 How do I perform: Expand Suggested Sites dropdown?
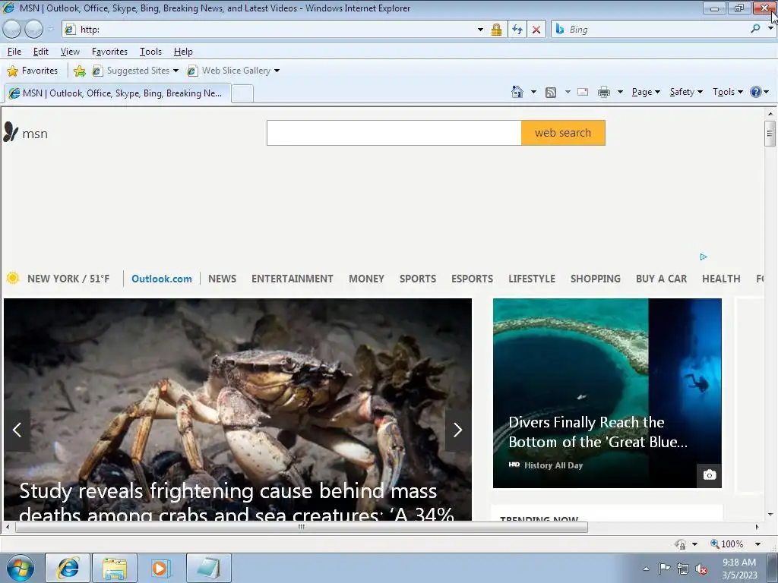pyautogui.click(x=176, y=71)
